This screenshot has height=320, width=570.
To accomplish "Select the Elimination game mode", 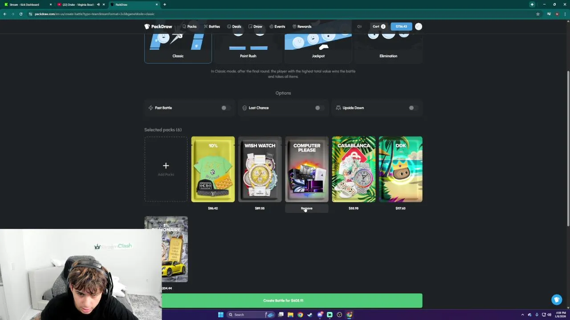I will (388, 48).
